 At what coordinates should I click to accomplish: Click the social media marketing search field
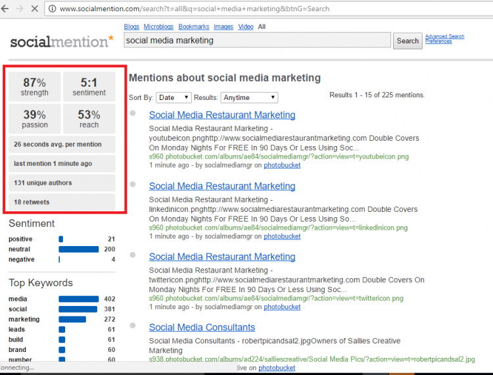click(x=257, y=40)
